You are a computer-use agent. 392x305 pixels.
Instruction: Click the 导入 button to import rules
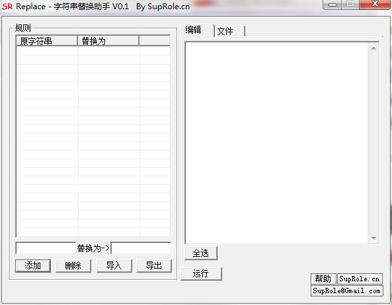pos(114,265)
